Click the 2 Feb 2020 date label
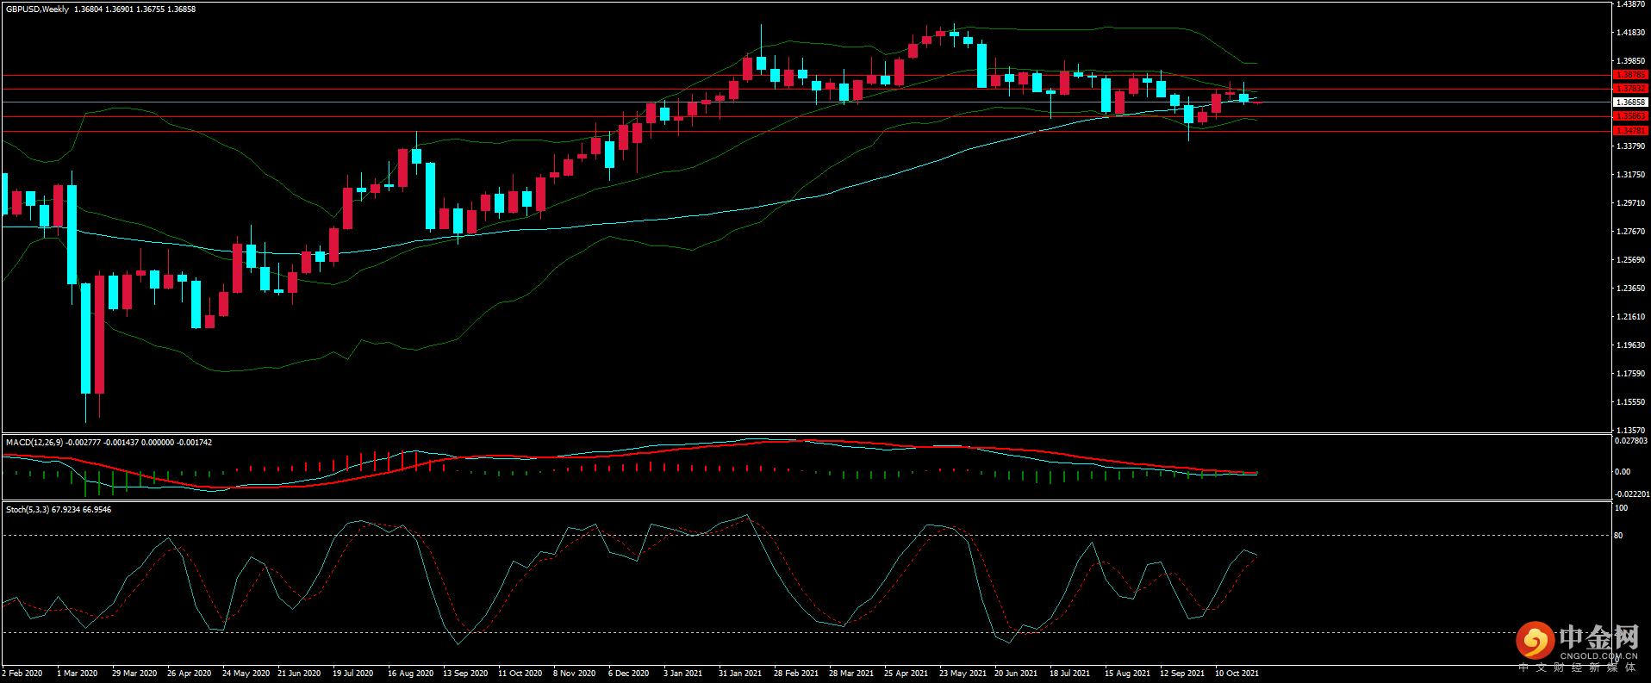 tap(22, 674)
